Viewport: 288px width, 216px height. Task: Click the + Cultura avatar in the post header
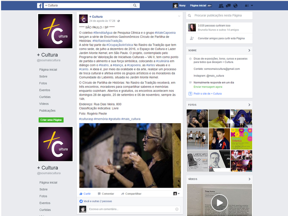pos(83,19)
